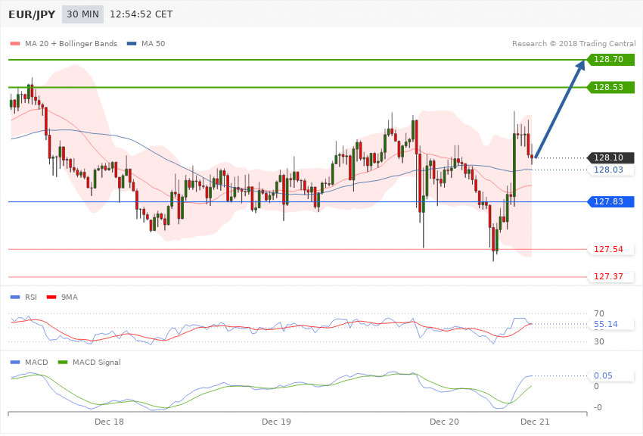This screenshot has height=436, width=643.
Task: Click the 127.83 pivot price tag
Action: click(610, 201)
